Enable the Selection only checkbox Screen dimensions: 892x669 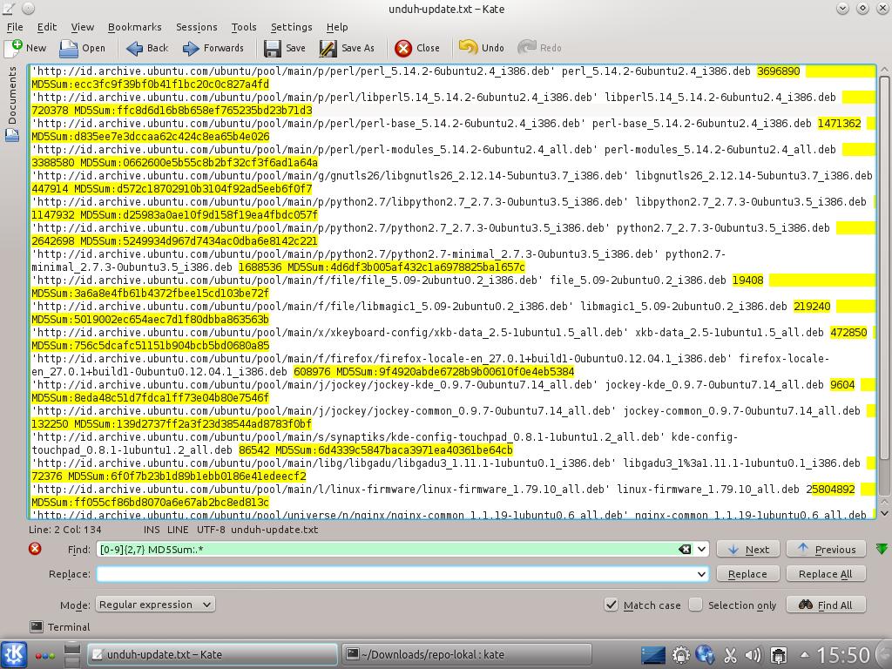[x=695, y=605]
